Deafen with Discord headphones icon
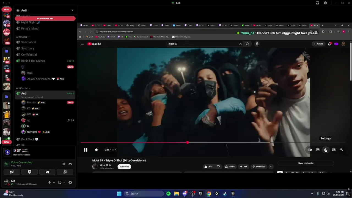Screen dimensions: 352x198 pos(60,182)
